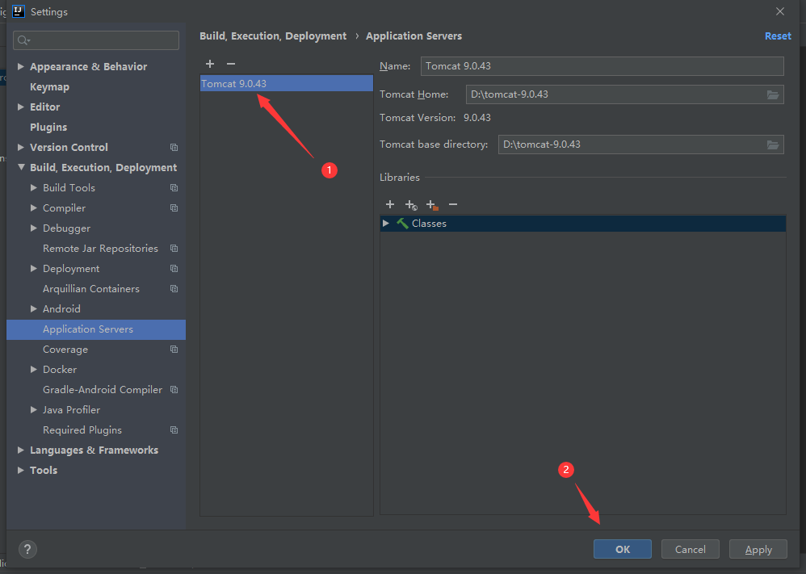Expand Deployment node
The image size is (806, 574).
pyautogui.click(x=33, y=268)
